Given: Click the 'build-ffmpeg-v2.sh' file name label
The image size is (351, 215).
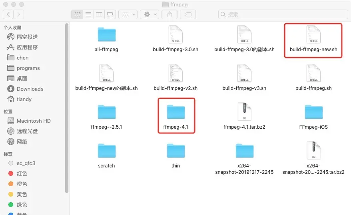Looking at the screenshot, I should point(175,88).
